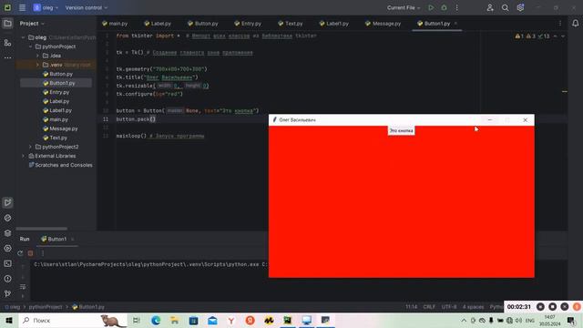
Task: Select Scratches and Consoles node
Action: coord(60,165)
